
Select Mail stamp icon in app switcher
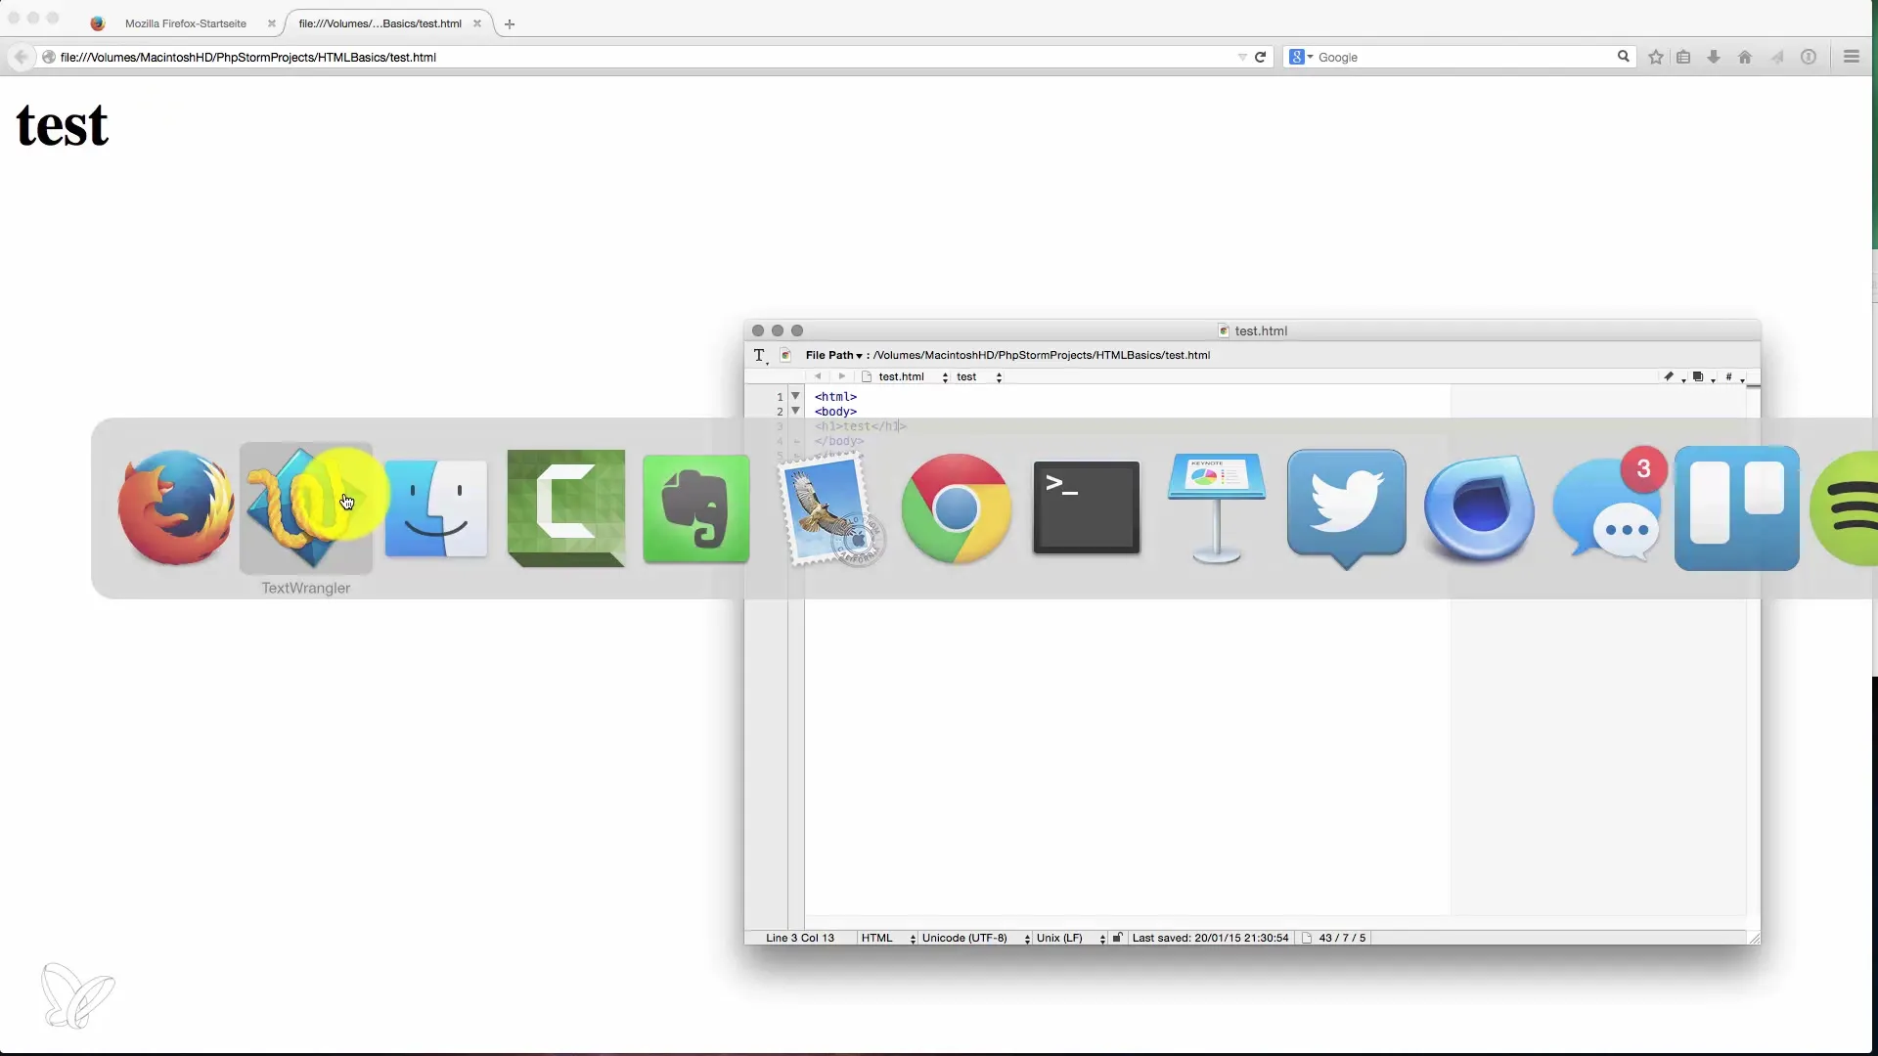click(x=829, y=509)
